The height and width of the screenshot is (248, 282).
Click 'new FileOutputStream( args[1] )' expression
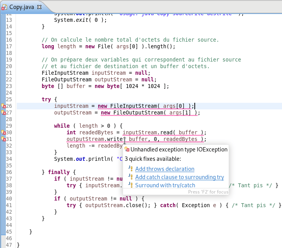[149, 113]
